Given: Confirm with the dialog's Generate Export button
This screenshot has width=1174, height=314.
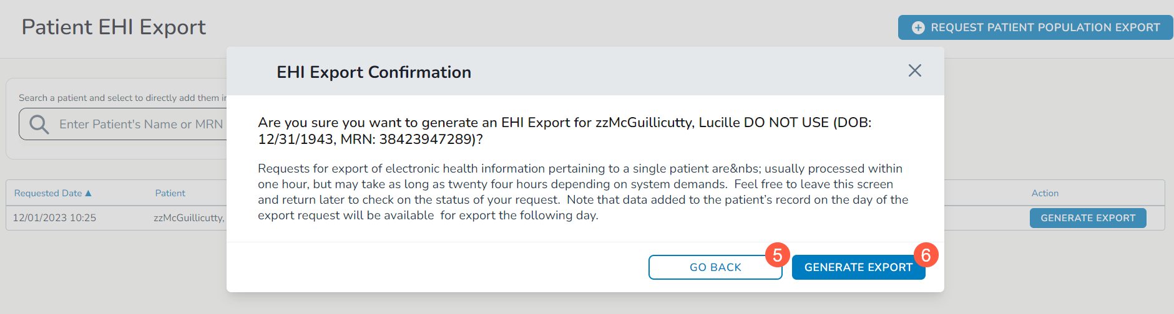Looking at the screenshot, I should [x=858, y=267].
